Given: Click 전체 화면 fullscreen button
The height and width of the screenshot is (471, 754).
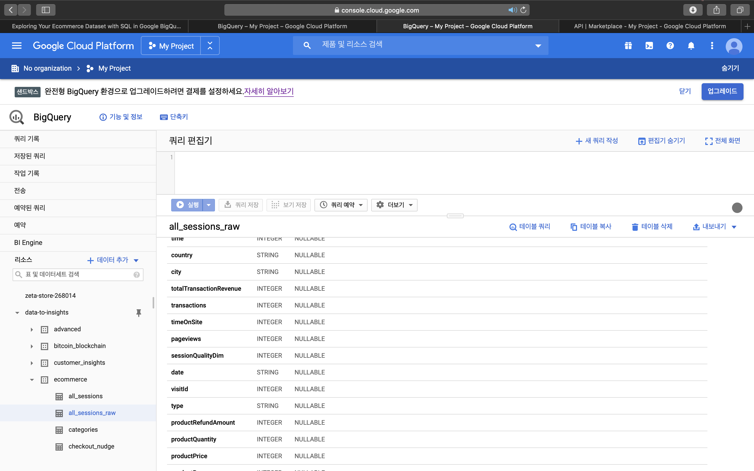Looking at the screenshot, I should [x=723, y=141].
